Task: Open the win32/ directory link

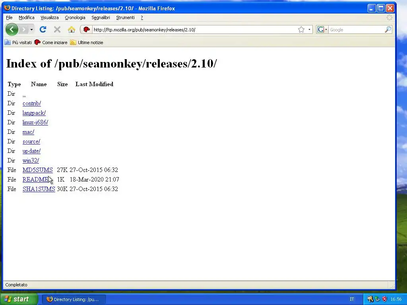Action: click(31, 160)
